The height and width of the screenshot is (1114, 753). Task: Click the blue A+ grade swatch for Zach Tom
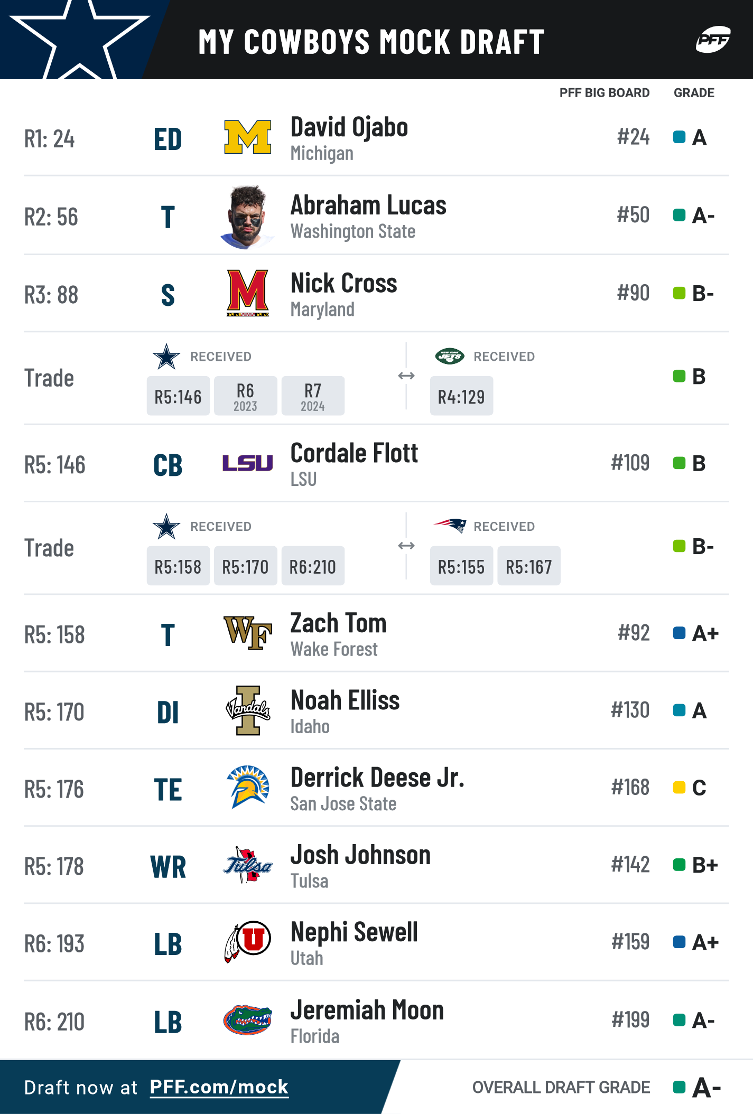(x=679, y=633)
